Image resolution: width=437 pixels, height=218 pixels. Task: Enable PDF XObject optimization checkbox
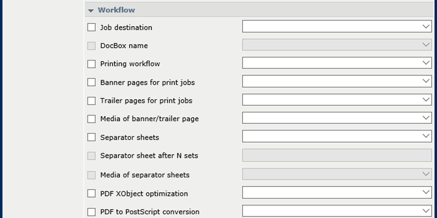[x=91, y=193]
